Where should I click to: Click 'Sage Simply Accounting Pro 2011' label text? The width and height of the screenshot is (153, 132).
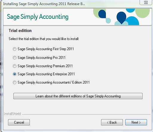click(41, 58)
